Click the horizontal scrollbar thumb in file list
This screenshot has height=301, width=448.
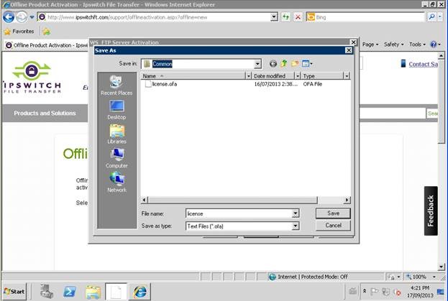coord(232,200)
